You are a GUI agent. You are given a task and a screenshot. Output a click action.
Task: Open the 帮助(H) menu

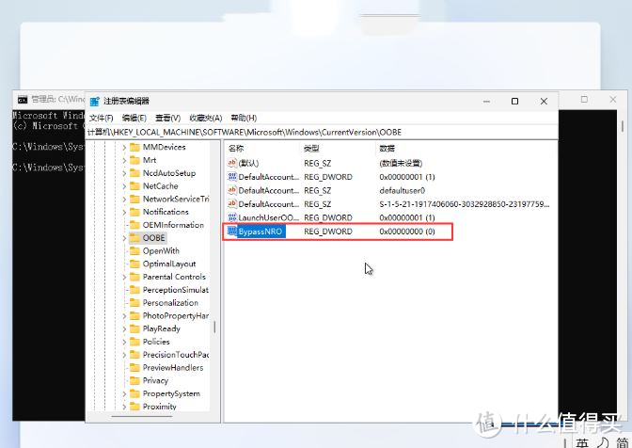pos(244,118)
